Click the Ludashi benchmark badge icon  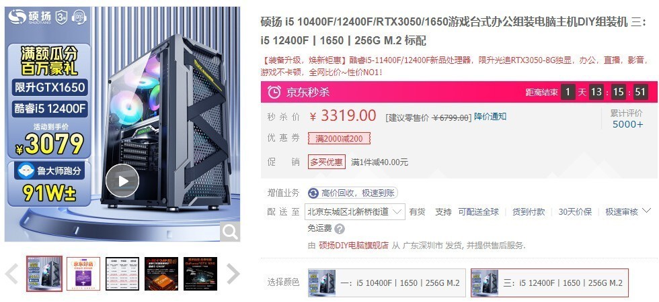point(27,170)
